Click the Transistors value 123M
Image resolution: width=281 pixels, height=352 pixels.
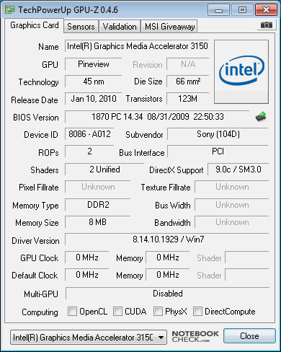tap(188, 99)
